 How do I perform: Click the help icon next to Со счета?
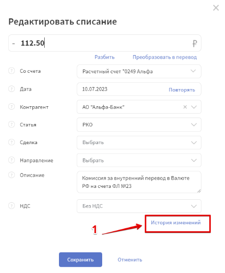pyautogui.click(x=11, y=71)
